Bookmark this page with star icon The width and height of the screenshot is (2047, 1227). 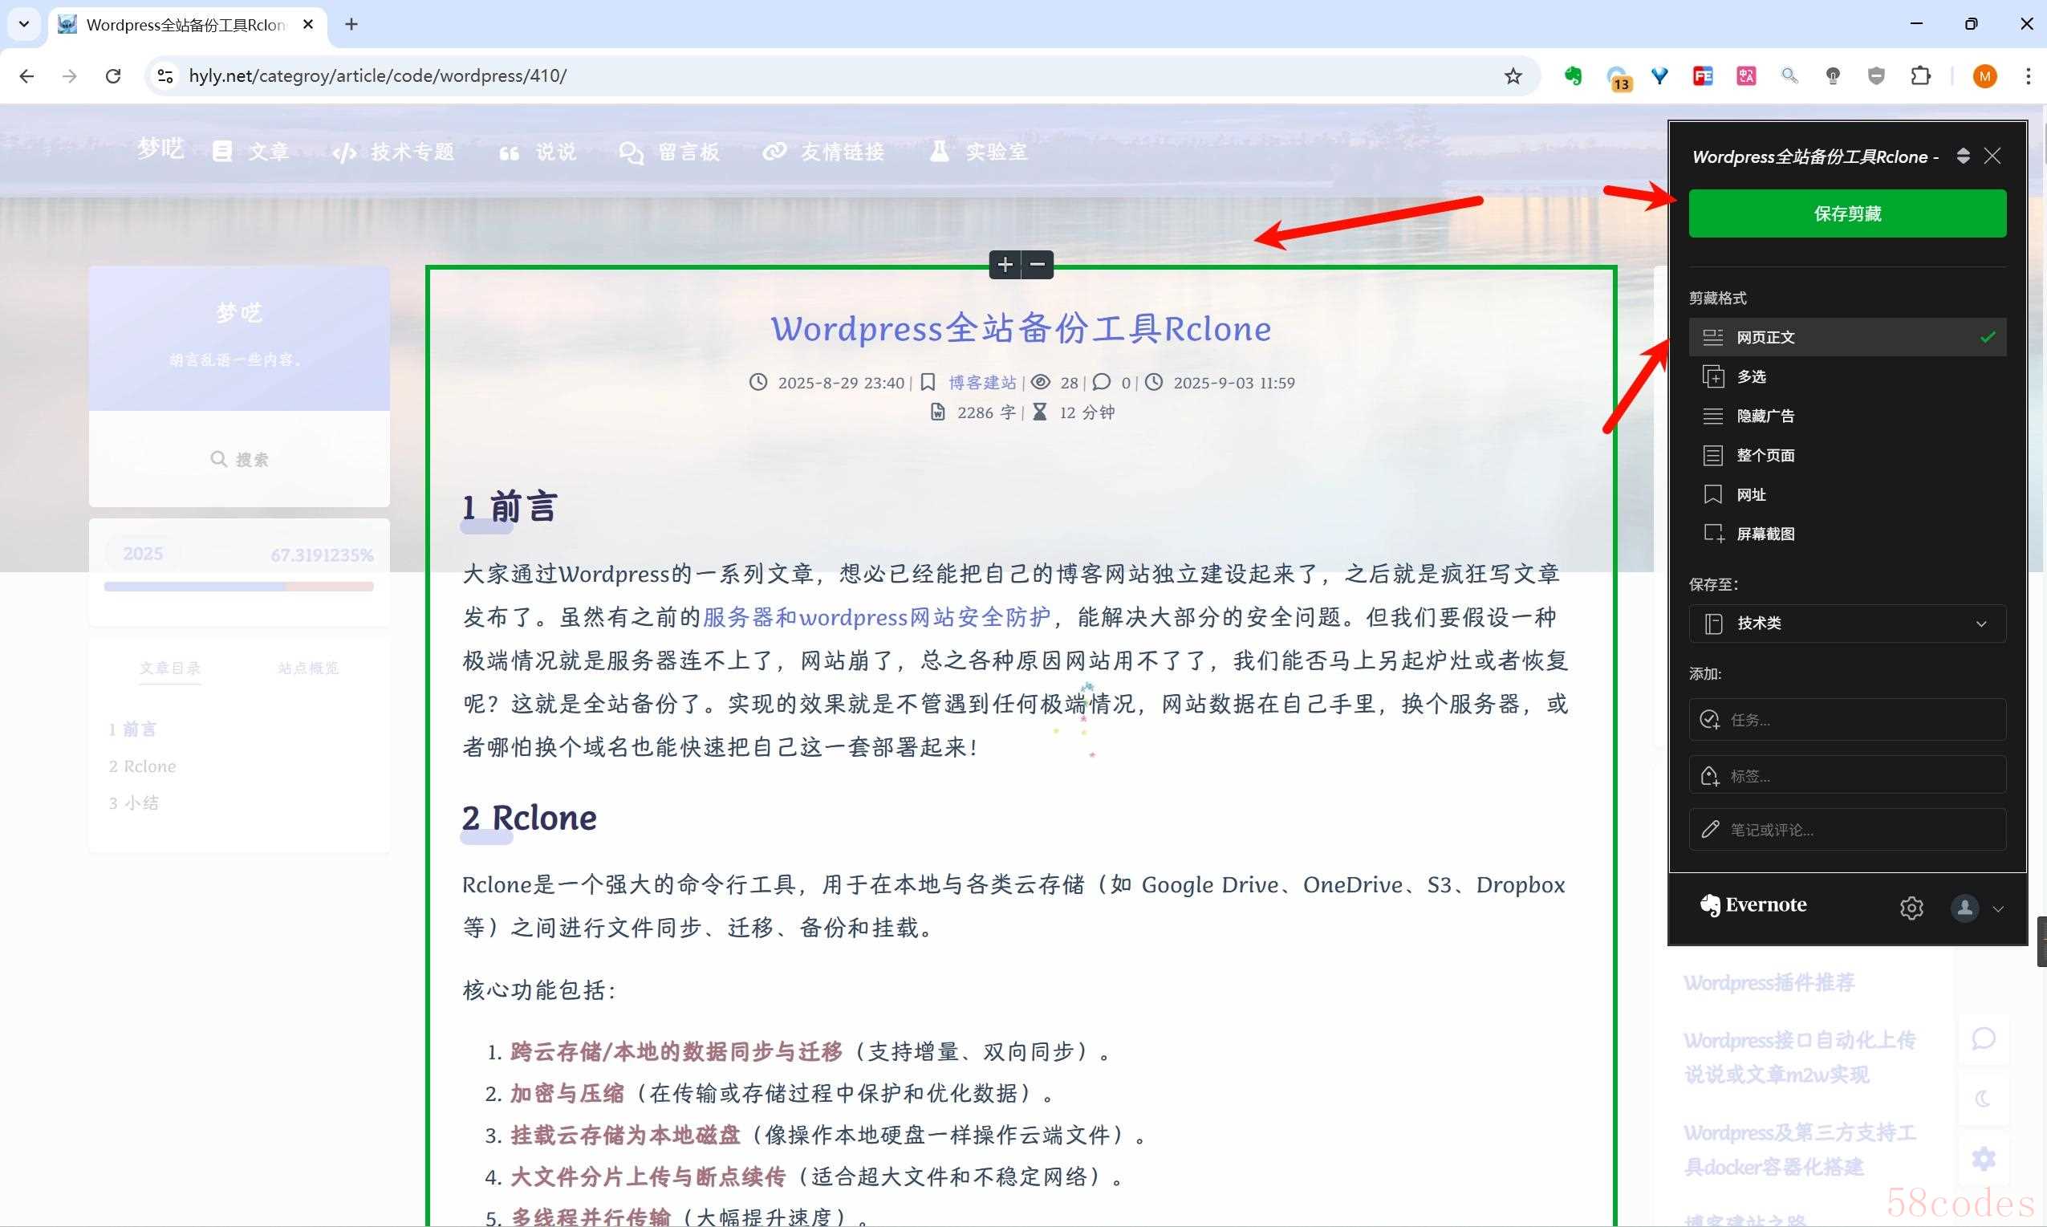(1512, 76)
